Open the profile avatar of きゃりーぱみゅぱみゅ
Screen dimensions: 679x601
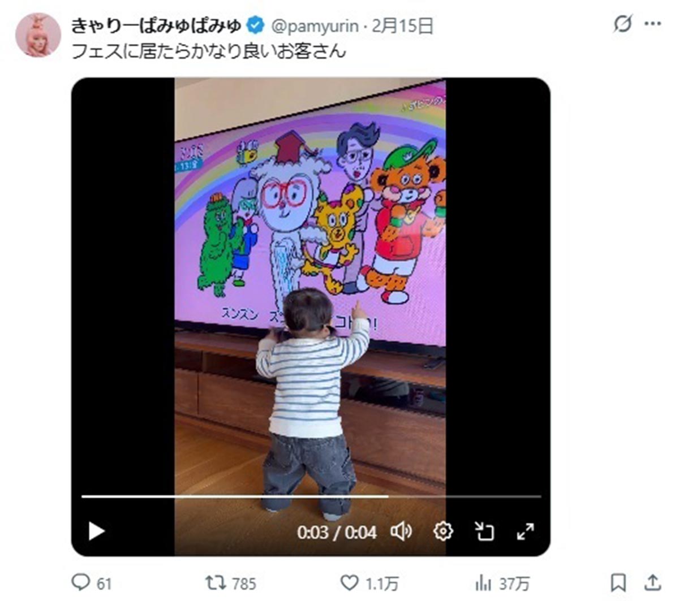[x=38, y=35]
